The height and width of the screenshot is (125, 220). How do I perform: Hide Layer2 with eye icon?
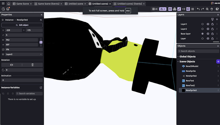tap(208, 29)
